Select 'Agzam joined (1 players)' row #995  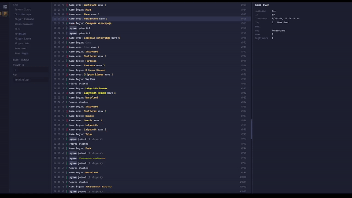(151, 153)
